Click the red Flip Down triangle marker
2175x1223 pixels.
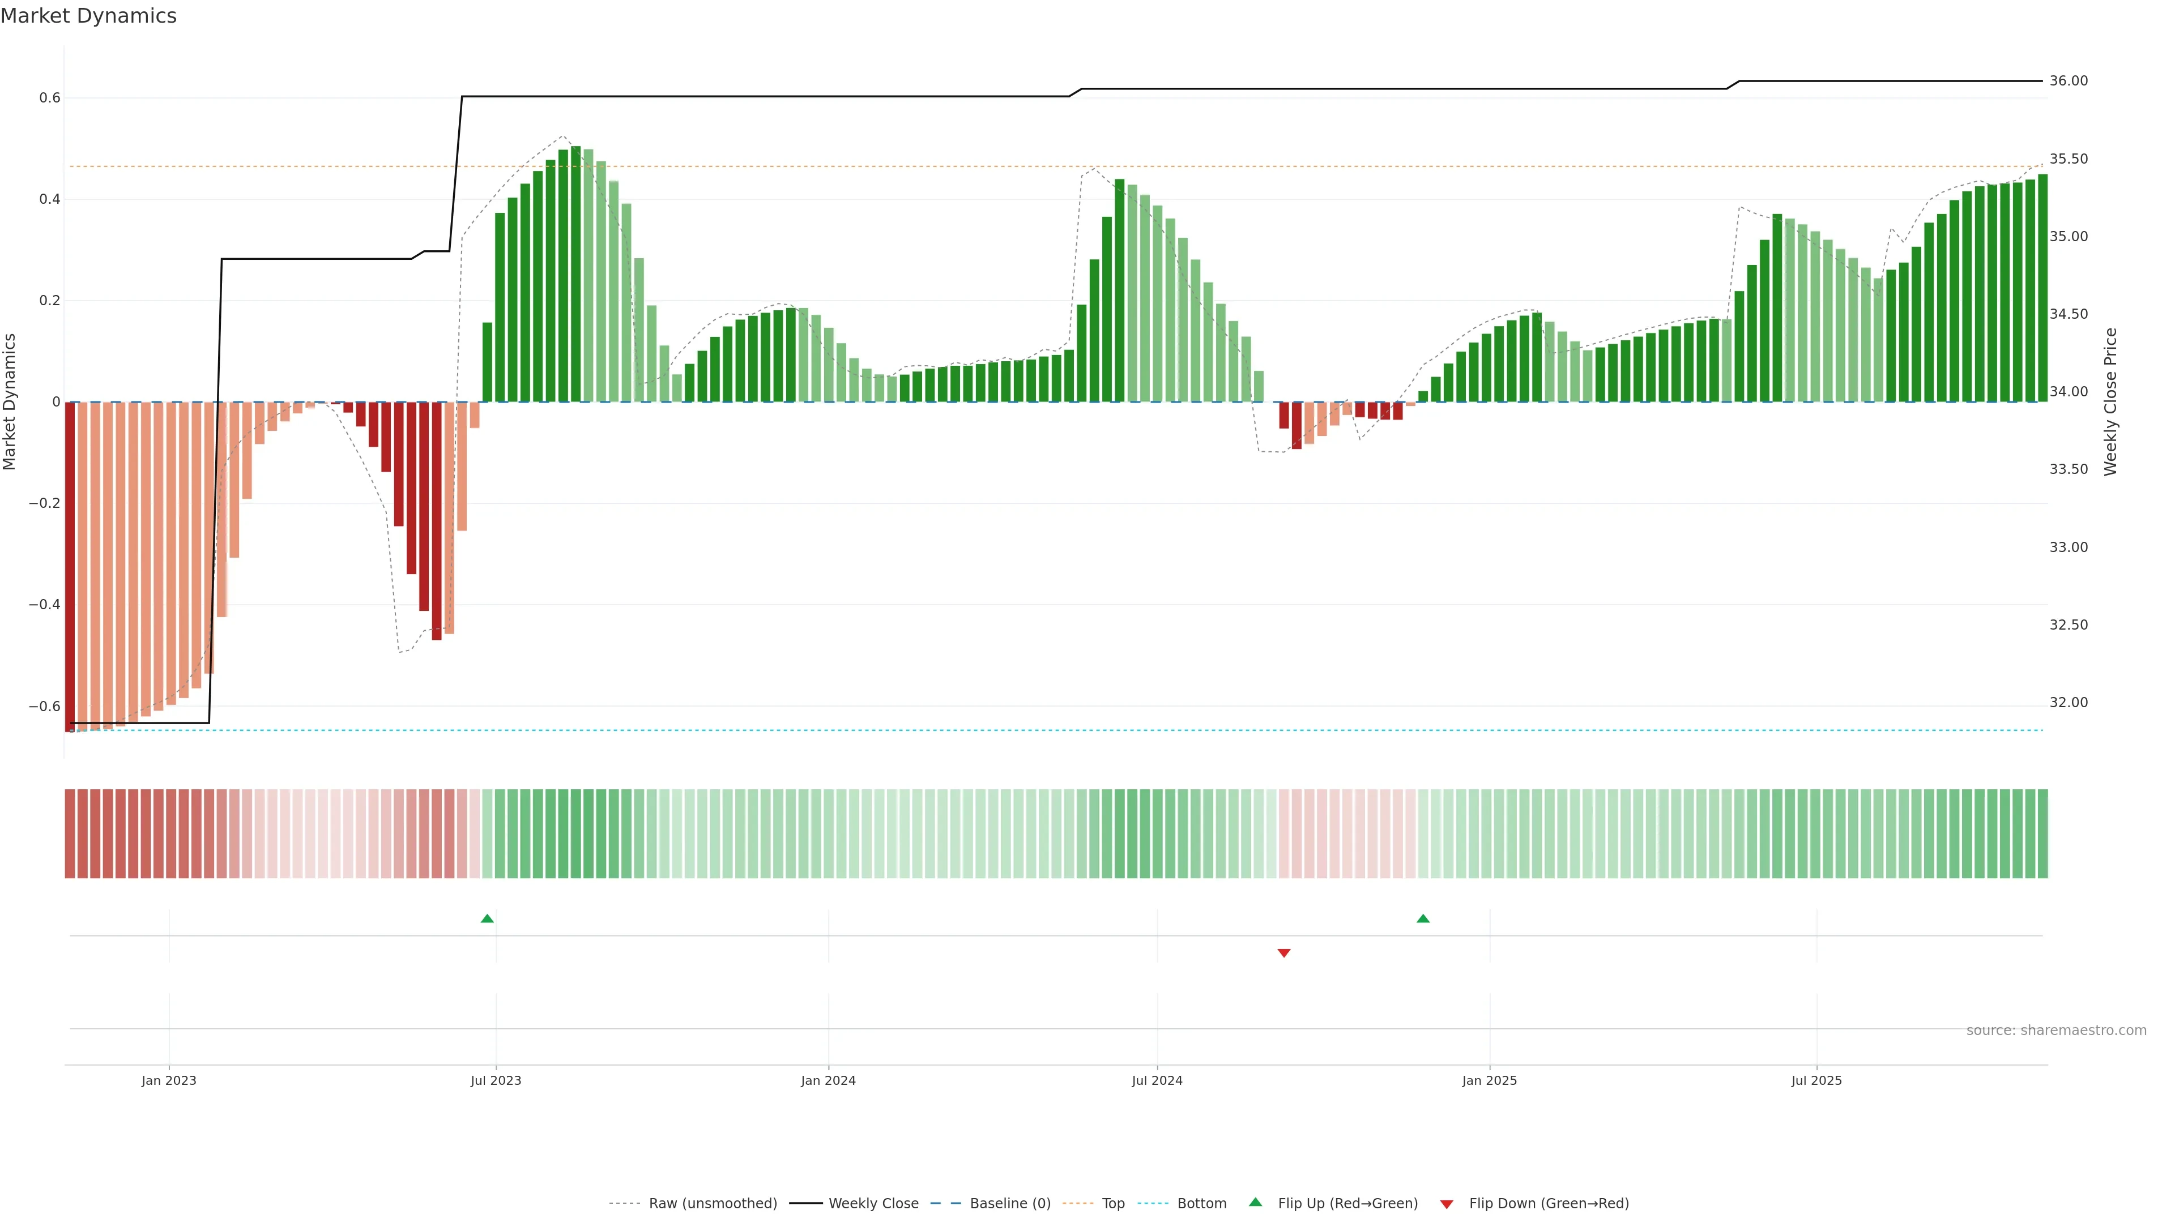[1283, 953]
